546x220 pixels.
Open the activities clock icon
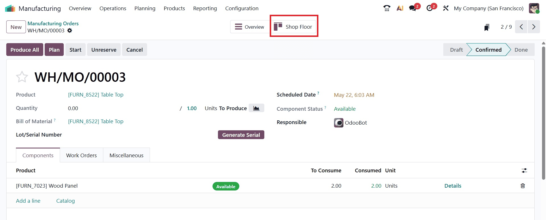pos(430,8)
